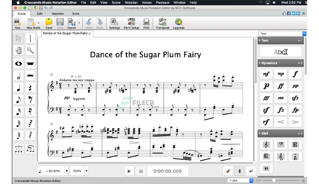
Task: Open the Voices menu
Action: [147, 3]
